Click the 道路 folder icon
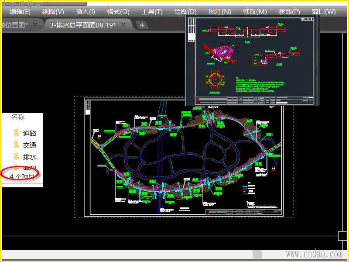 [x=16, y=133]
